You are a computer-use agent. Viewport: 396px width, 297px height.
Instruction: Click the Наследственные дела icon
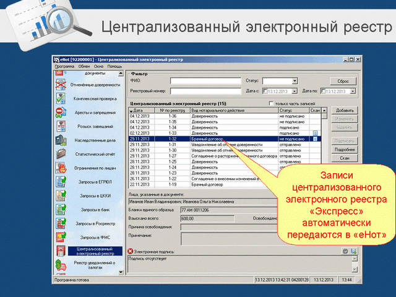61,140
